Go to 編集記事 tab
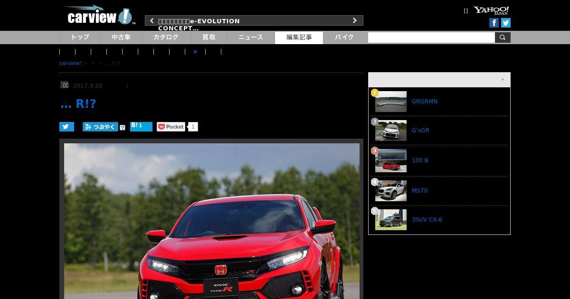 [299, 37]
